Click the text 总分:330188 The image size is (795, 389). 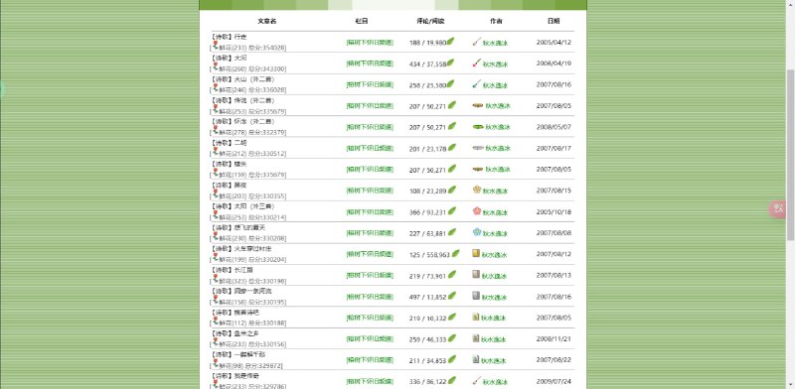point(267,324)
